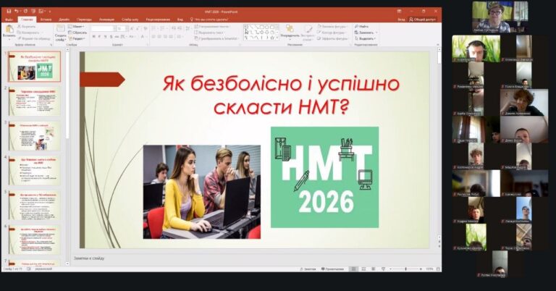Apply text shadow (S) formatting
Screen dimensions: 556x291
tap(111, 36)
